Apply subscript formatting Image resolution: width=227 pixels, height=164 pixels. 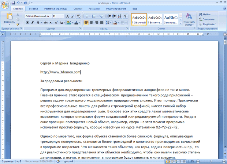(51, 23)
